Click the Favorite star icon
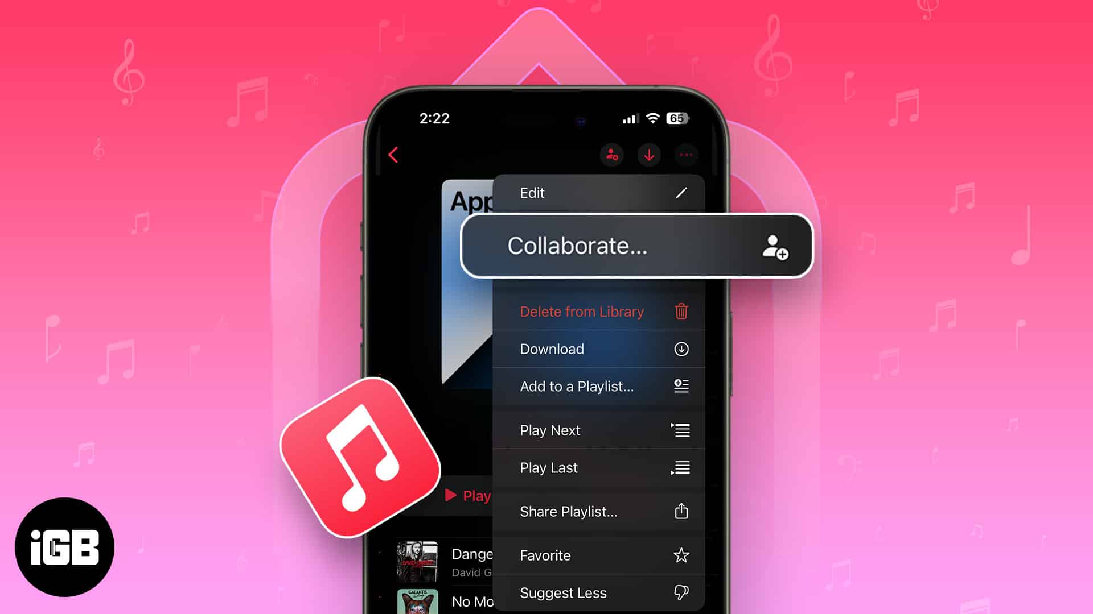The width and height of the screenshot is (1093, 614). pos(680,555)
